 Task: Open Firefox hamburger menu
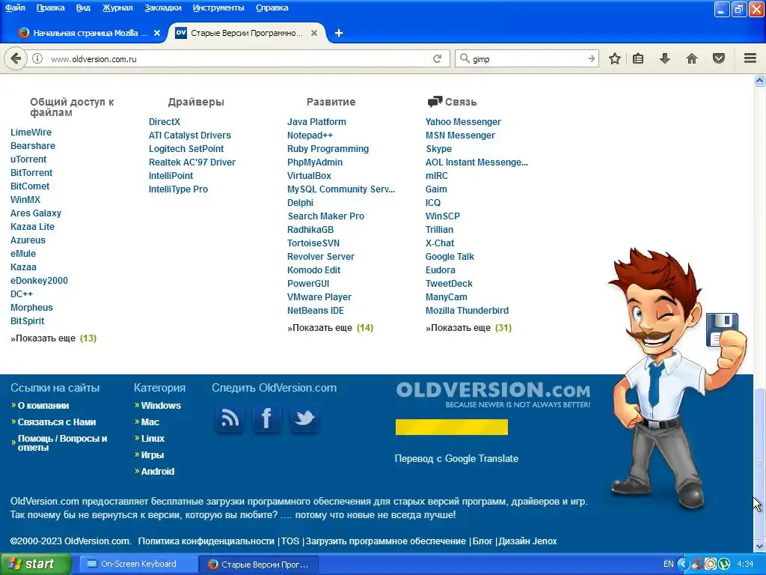tap(750, 58)
